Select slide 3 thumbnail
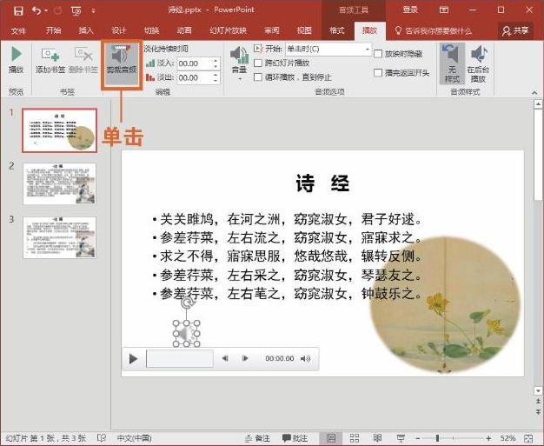 pos(59,237)
